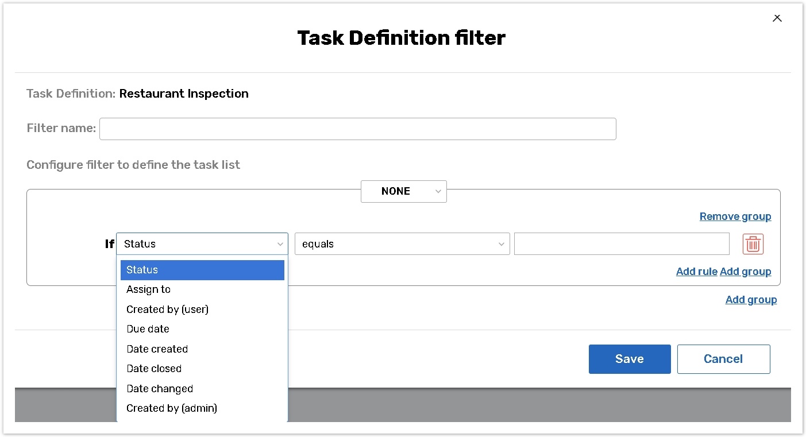Add a new rule to the group
Viewport: 806px width, 437px height.
pos(696,272)
